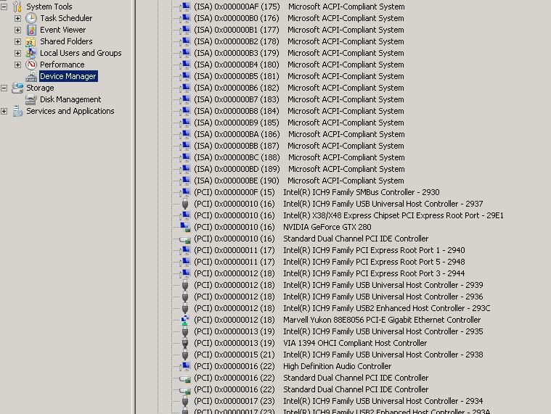Click the Disk Management icon
Image resolution: width=551 pixels, height=414 pixels.
31,99
